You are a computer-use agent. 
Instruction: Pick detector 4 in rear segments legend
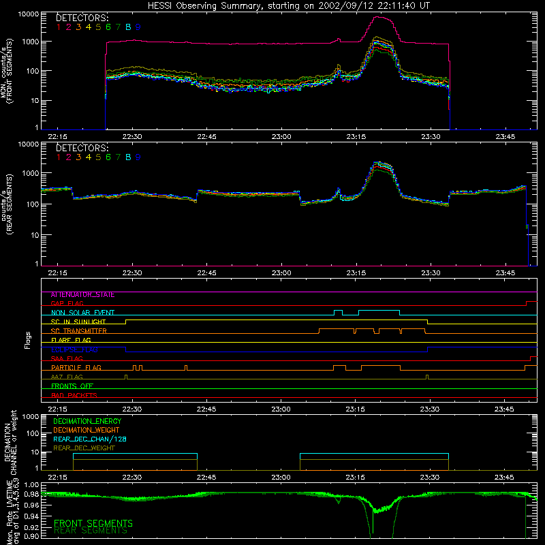click(89, 157)
